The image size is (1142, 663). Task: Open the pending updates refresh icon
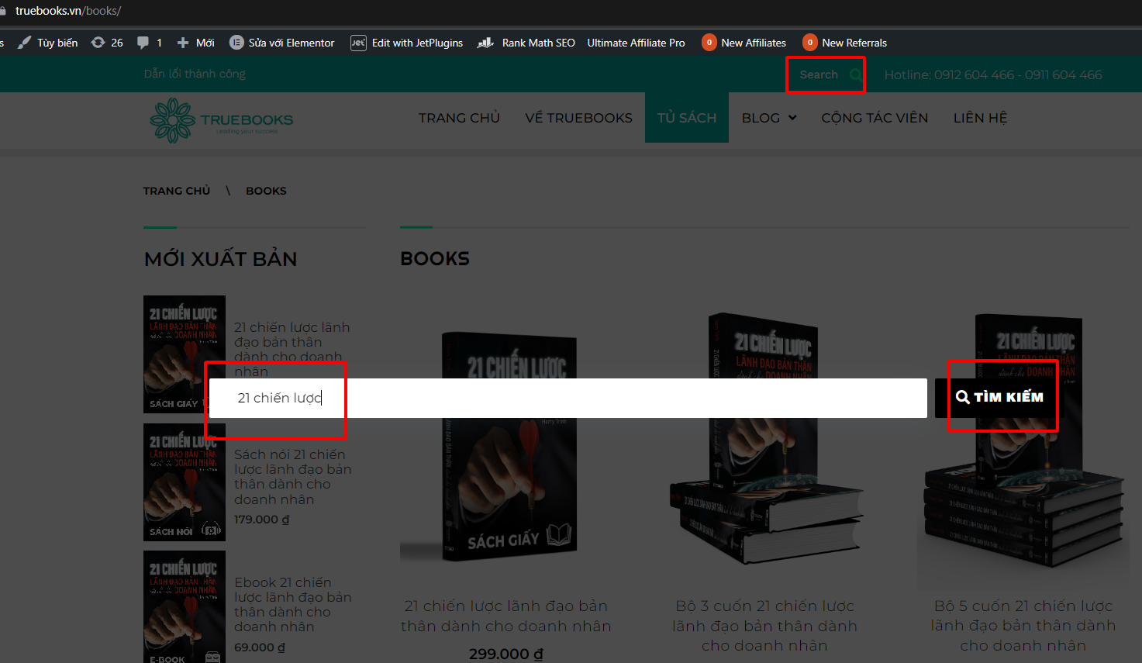(98, 43)
